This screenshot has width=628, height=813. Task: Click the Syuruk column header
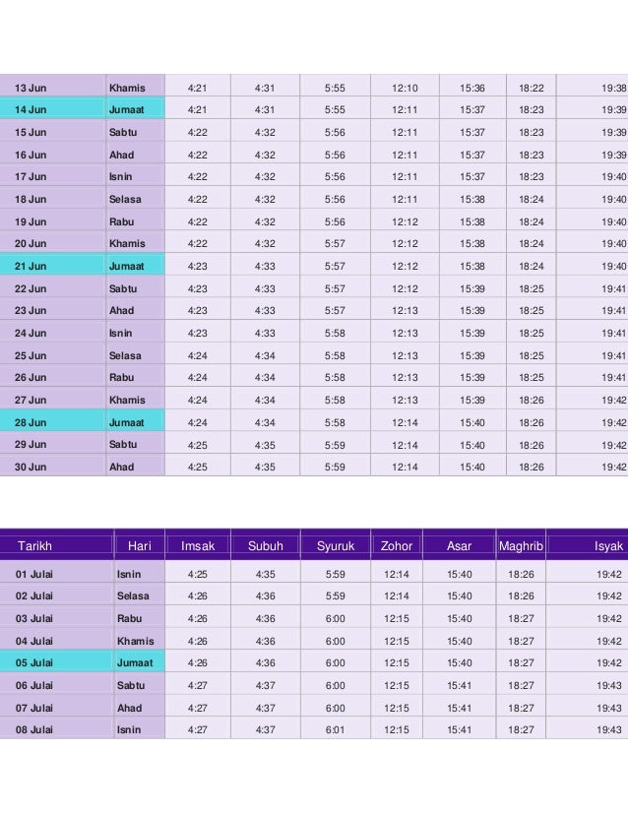click(x=336, y=545)
